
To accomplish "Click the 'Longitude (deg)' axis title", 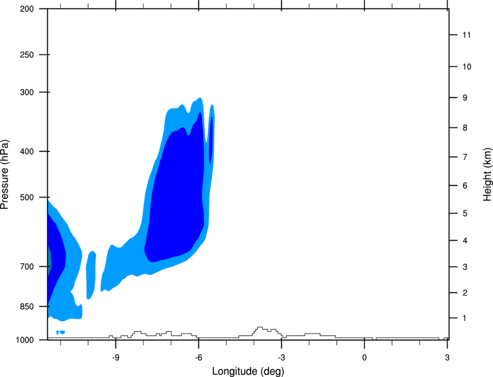I will (248, 371).
